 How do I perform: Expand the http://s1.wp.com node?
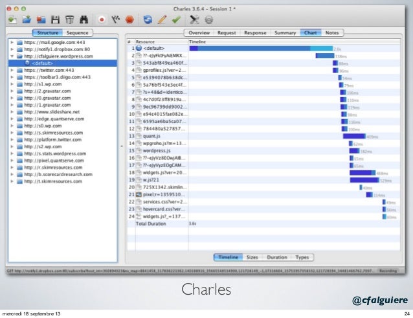(x=12, y=84)
